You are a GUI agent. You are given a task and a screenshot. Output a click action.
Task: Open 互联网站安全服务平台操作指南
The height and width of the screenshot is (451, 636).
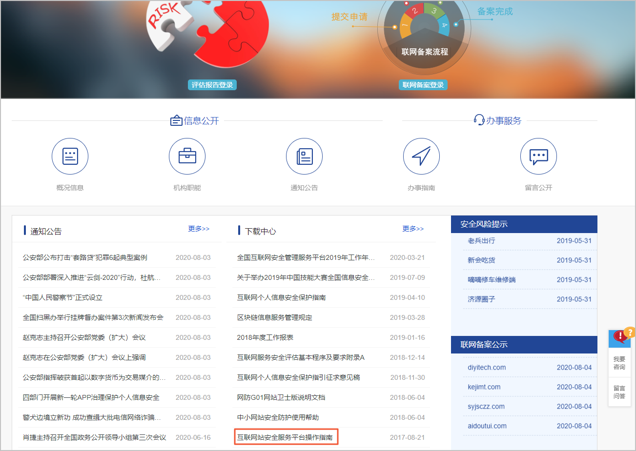click(286, 437)
